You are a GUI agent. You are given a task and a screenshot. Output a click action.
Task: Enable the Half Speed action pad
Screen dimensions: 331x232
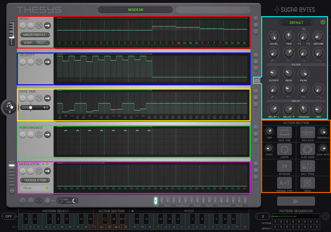[308, 166]
